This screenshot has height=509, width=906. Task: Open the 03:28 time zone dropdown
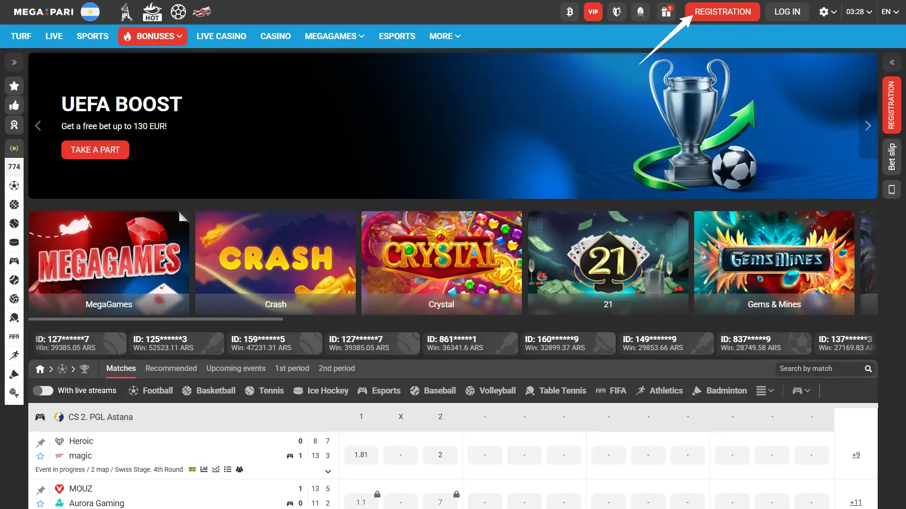click(859, 12)
